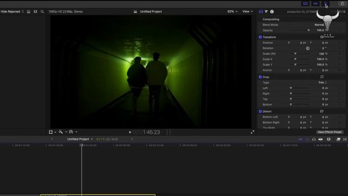Click the Opacity slider
Viewport: 348px width, 196px height.
click(300, 30)
